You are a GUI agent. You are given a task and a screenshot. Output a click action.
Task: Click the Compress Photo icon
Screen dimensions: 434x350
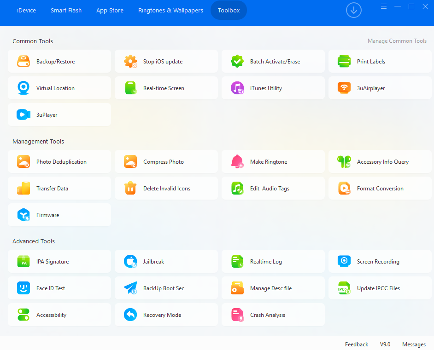coord(130,161)
